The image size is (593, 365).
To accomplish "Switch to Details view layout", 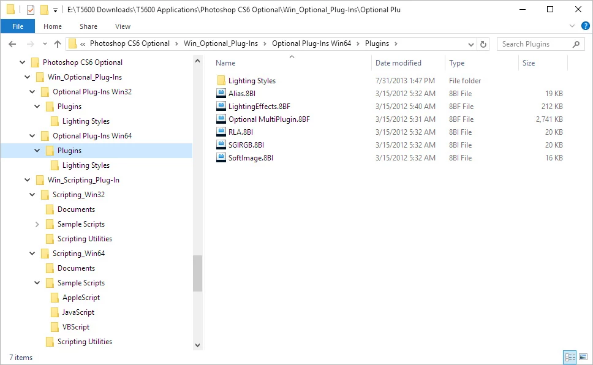I will tap(570, 356).
